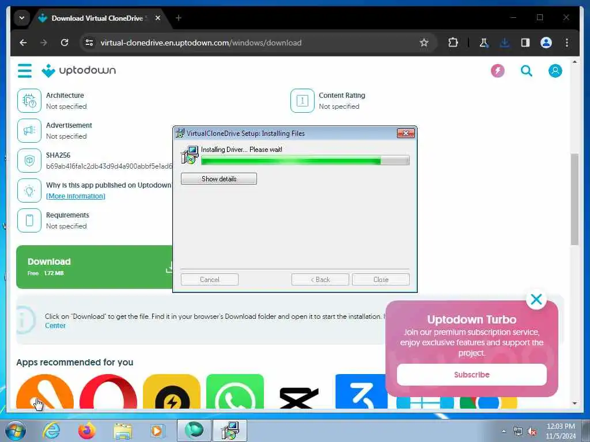Open the Uptodown site search

coord(527,71)
